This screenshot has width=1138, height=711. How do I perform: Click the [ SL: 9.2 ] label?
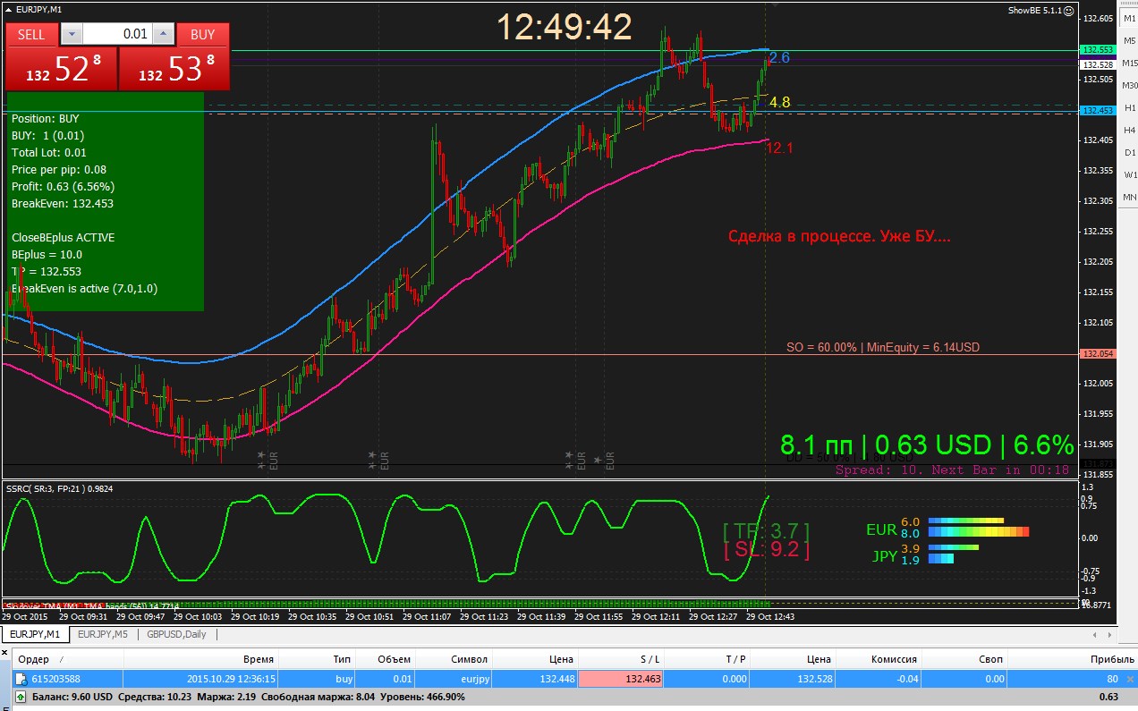[766, 549]
